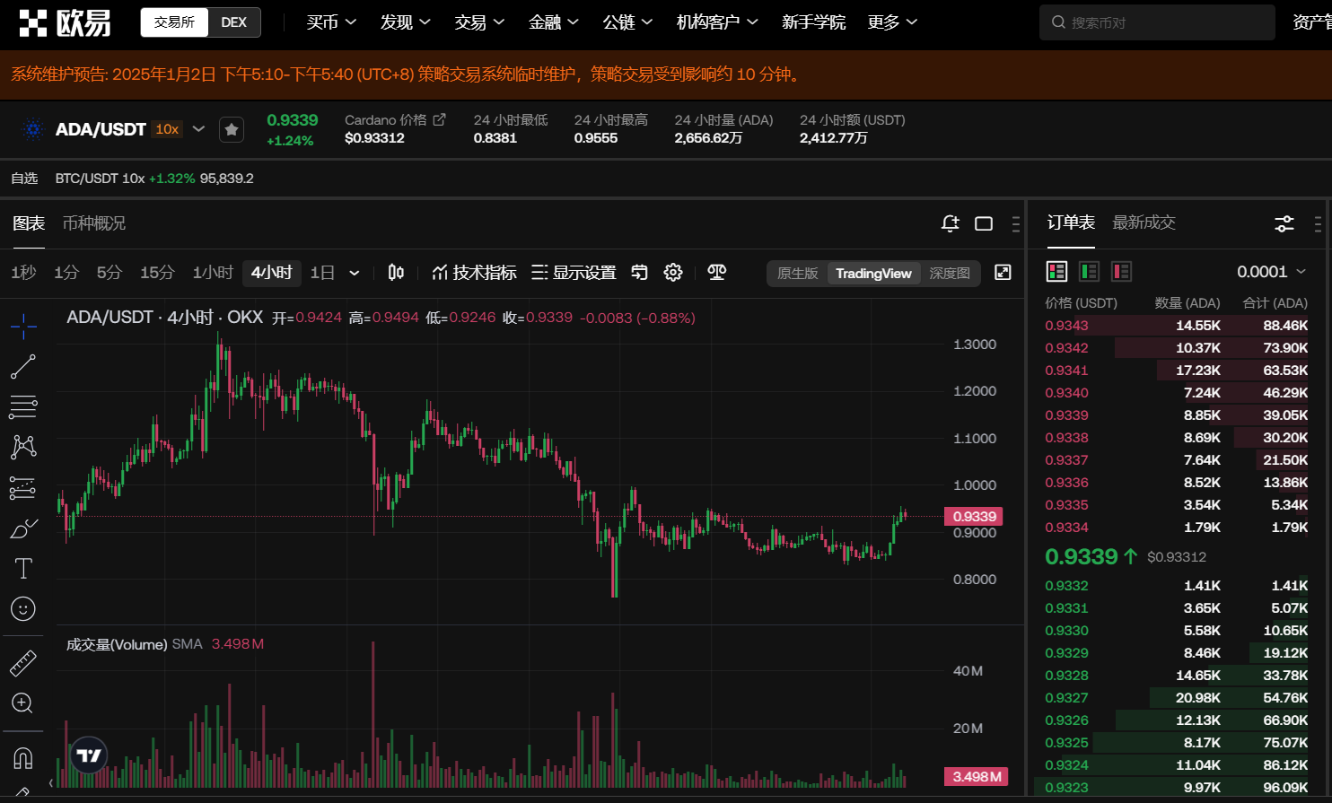Switch to DEX mode
Screen dimensions: 1332x803
[233, 22]
